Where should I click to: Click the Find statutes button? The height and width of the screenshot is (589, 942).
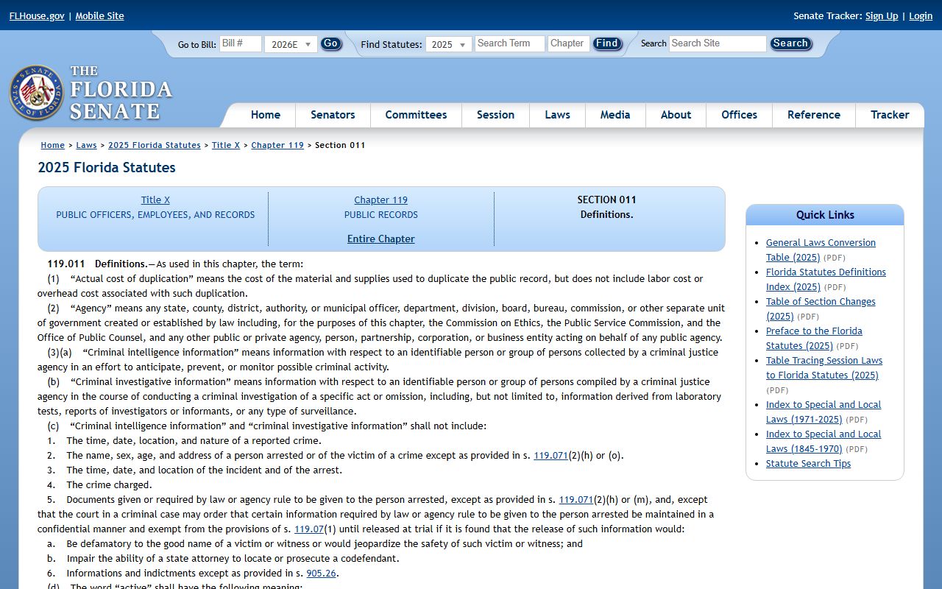click(x=607, y=43)
